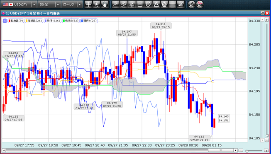Toggle the 基準線(26) indicator legend

(x=34, y=21)
